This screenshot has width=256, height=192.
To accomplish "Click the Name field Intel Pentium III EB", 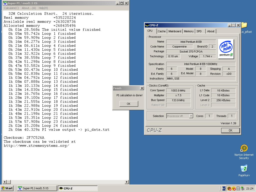I will click(191, 42).
